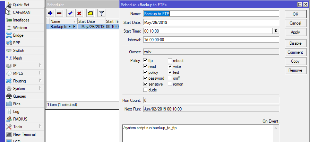Viewport: 310px width, 142px height.
Task: Click the blue plus add schedule icon
Action: pos(50,14)
